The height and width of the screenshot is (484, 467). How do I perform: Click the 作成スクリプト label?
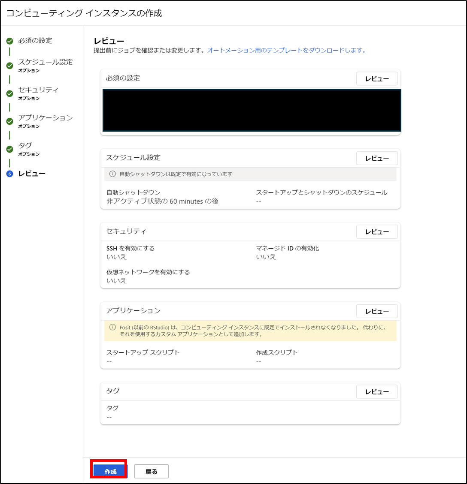[x=276, y=352]
